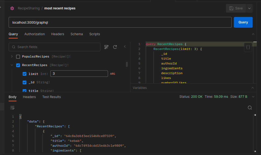Click the "title": "kebab" response line
261x155 pixels.
tap(67, 141)
